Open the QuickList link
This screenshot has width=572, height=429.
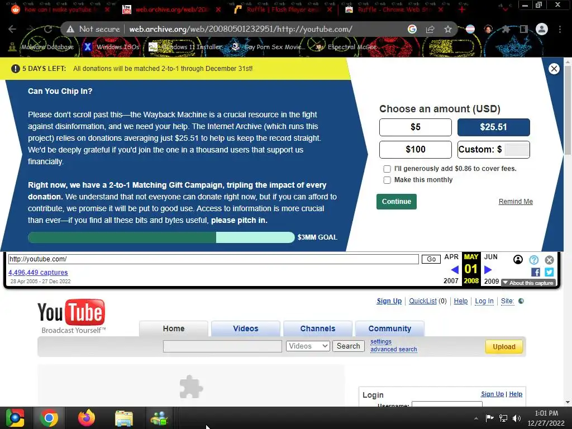pos(423,301)
